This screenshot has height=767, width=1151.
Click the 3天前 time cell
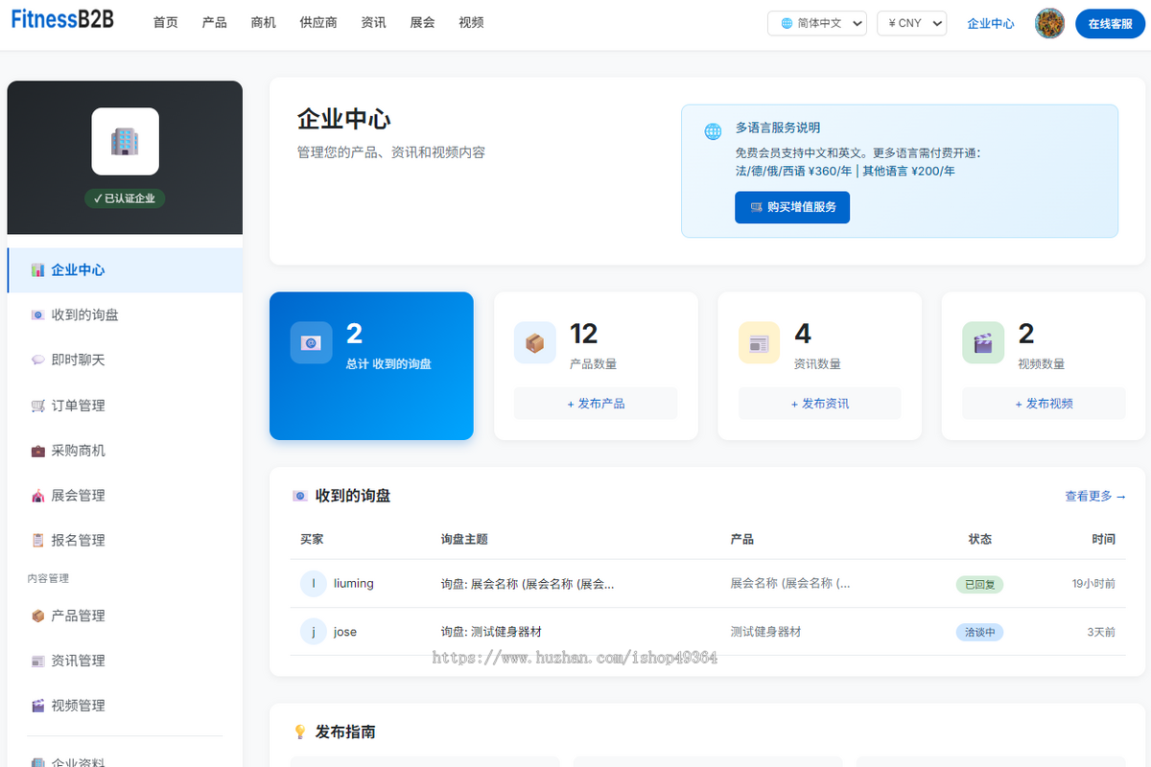[1101, 632]
